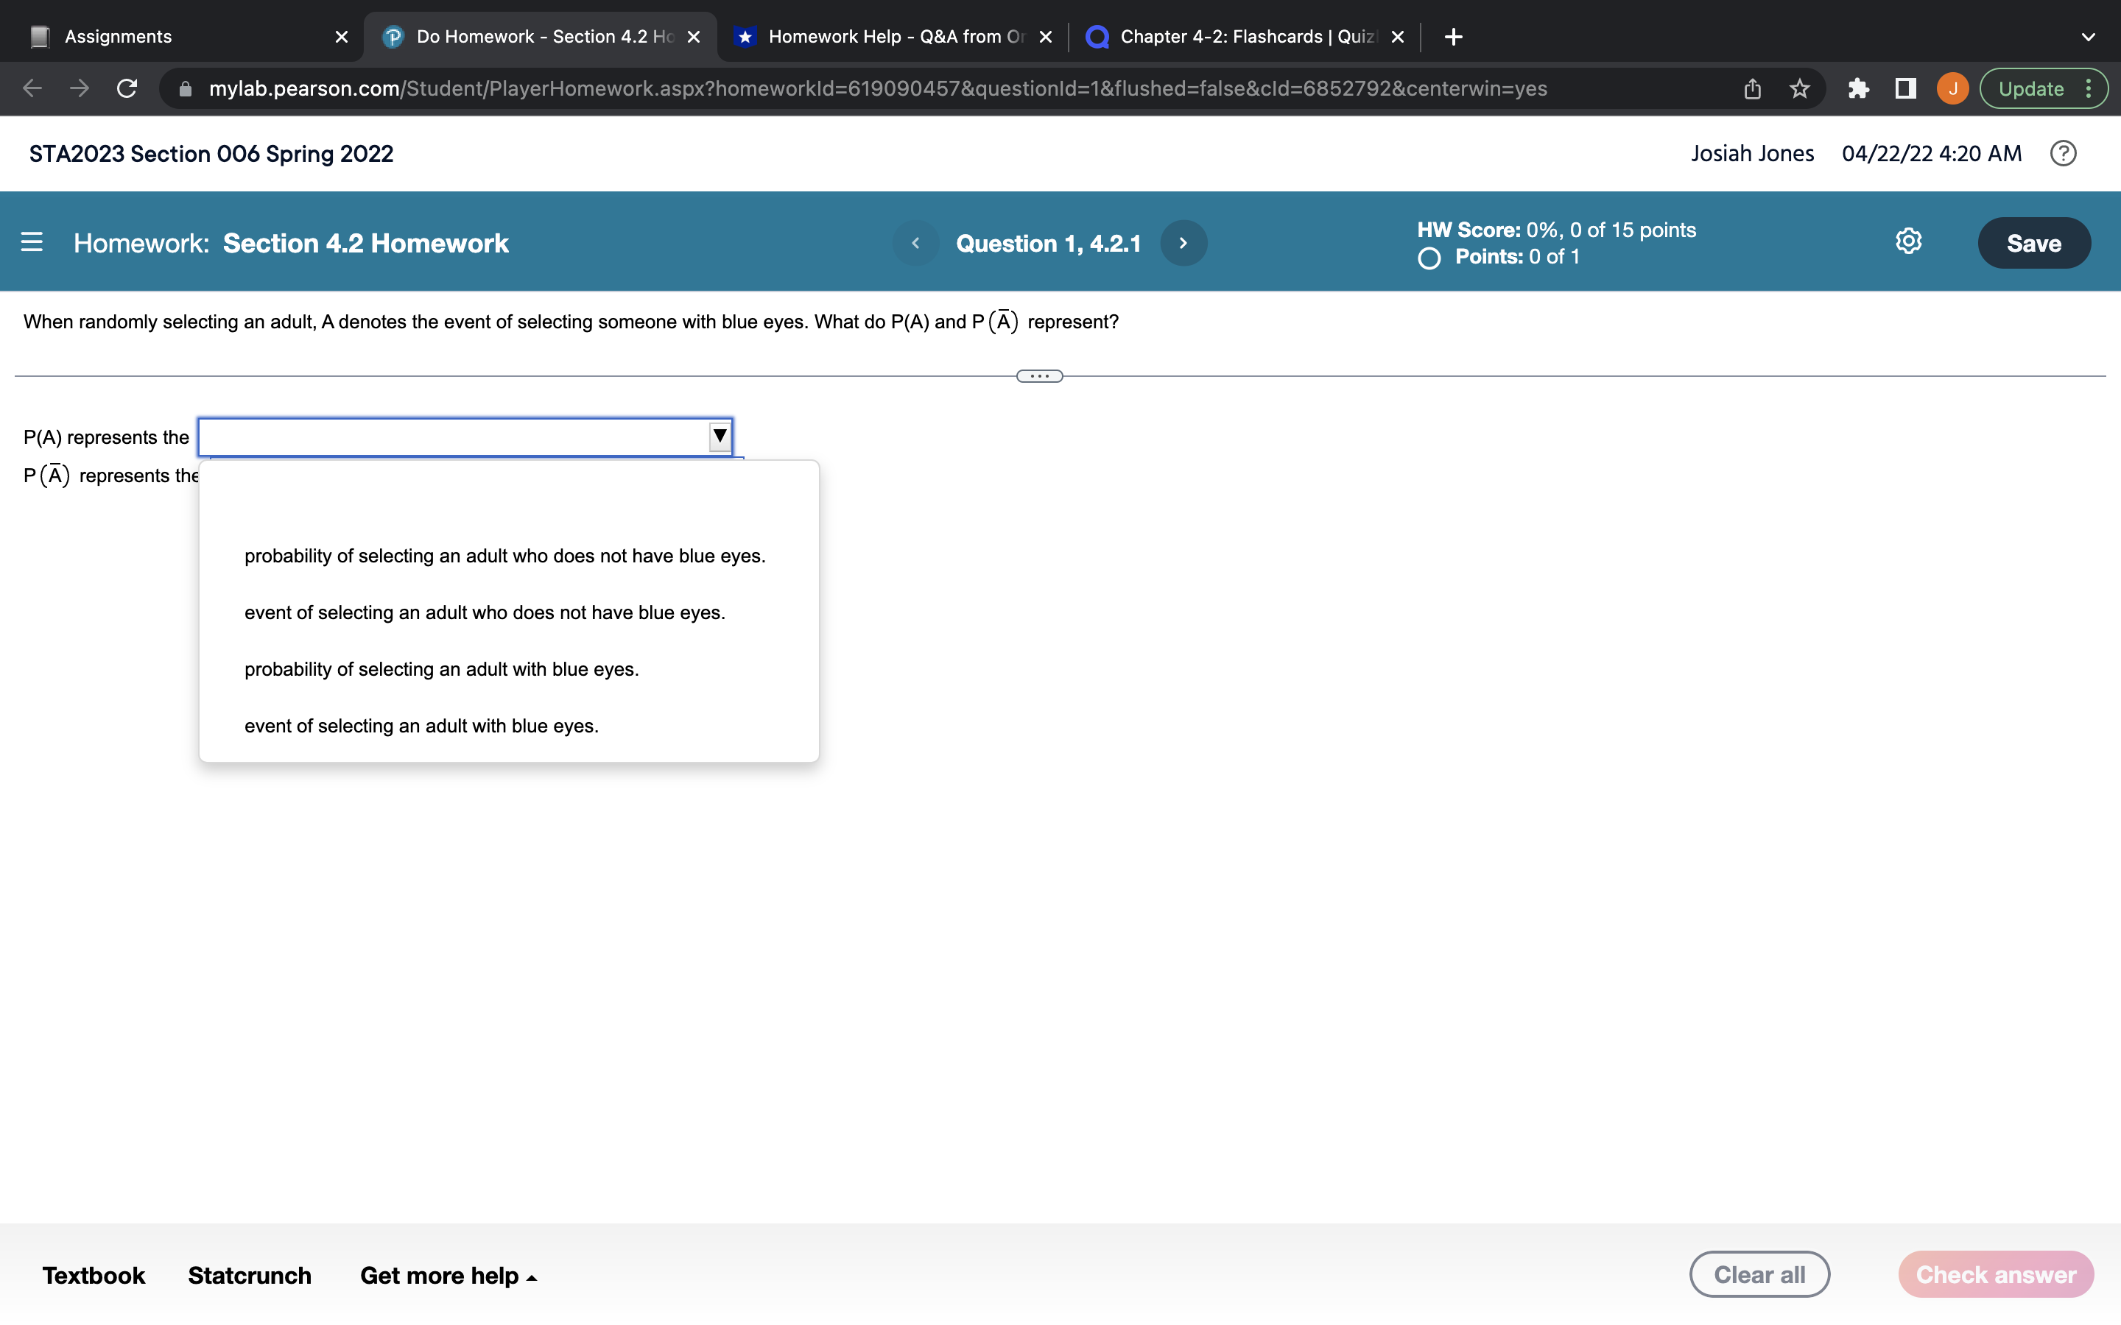This screenshot has height=1325, width=2121.
Task: Expand the ellipsis divider on the question page
Action: tap(1039, 375)
